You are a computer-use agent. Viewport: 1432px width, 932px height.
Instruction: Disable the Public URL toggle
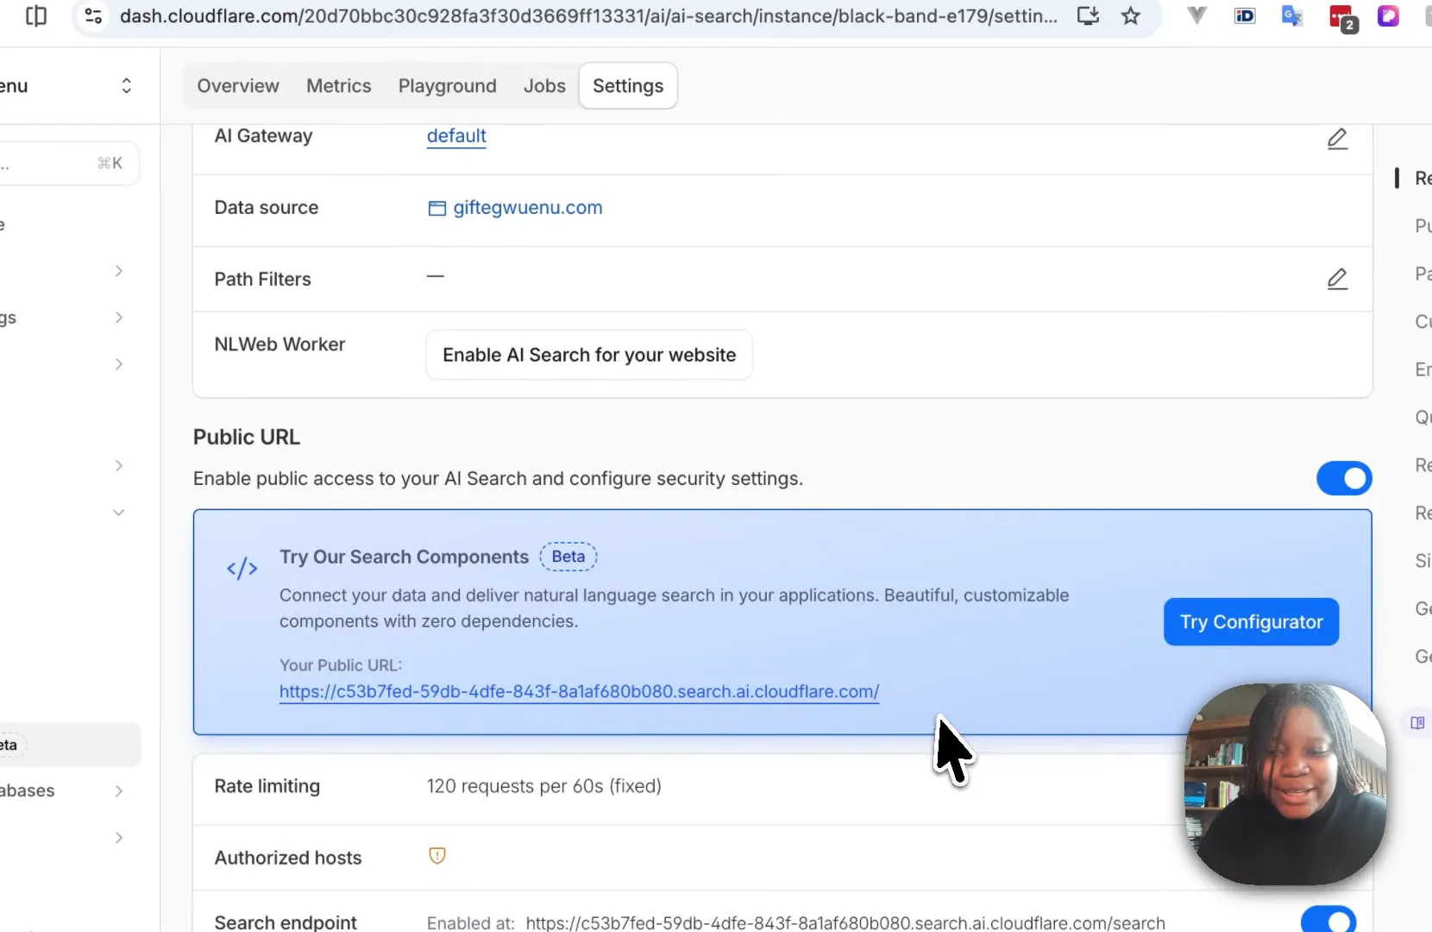pos(1344,479)
